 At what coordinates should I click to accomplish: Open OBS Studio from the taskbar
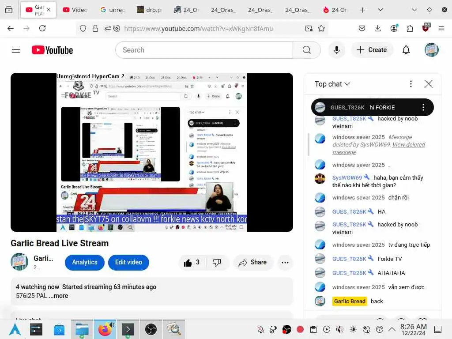click(x=151, y=329)
